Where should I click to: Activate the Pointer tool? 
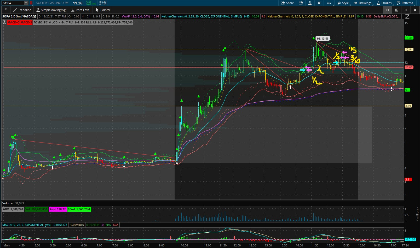pos(103,10)
